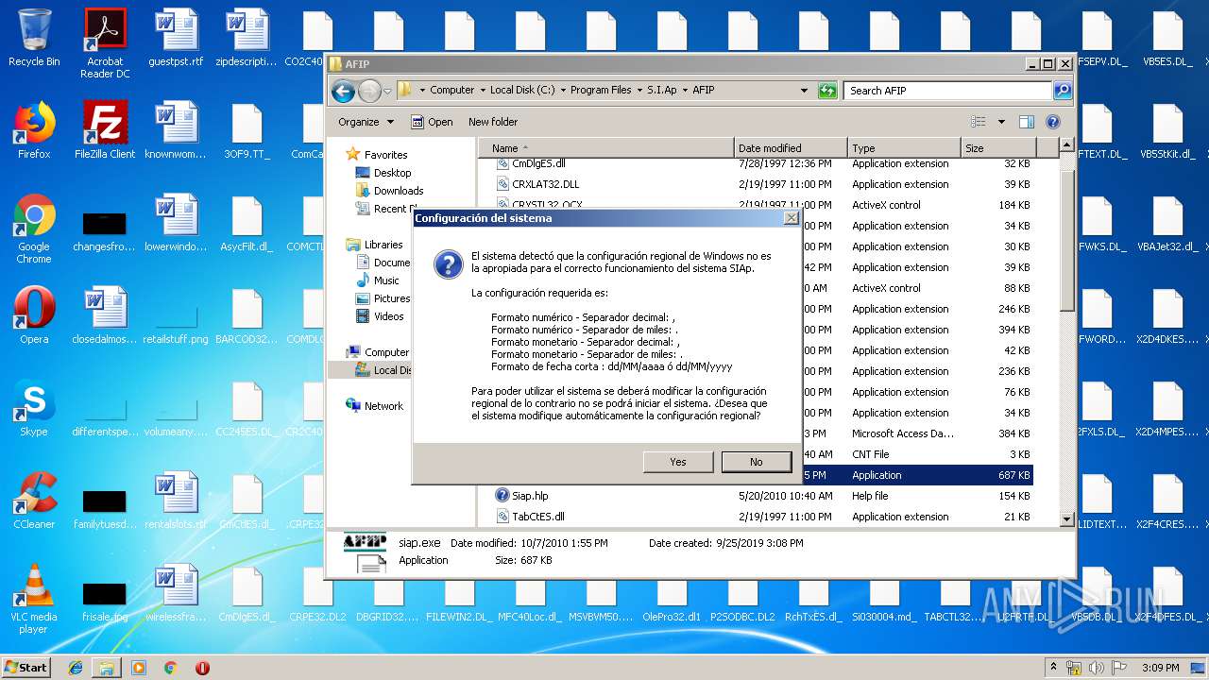Show the preview pane icon
The image size is (1209, 680).
(x=1027, y=122)
